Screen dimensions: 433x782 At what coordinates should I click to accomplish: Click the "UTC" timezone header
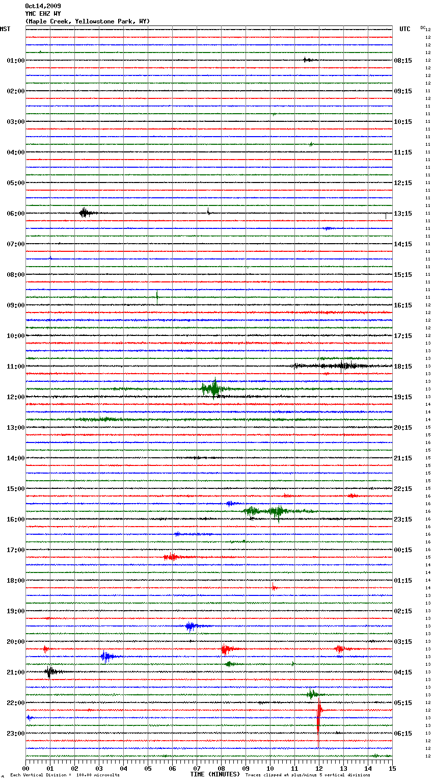point(404,29)
